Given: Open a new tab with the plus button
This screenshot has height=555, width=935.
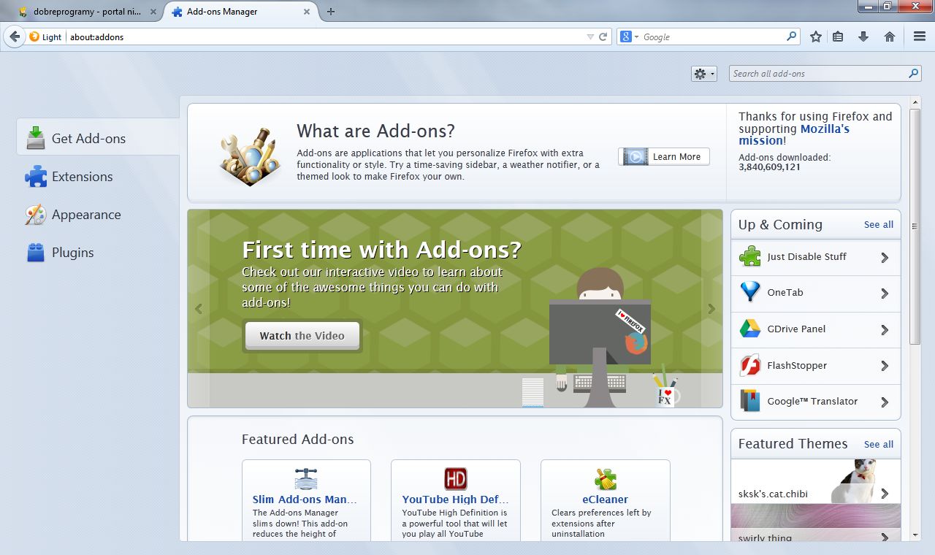Looking at the screenshot, I should (330, 12).
